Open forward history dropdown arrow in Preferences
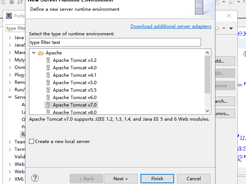The image size is (246, 184). click(x=224, y=28)
